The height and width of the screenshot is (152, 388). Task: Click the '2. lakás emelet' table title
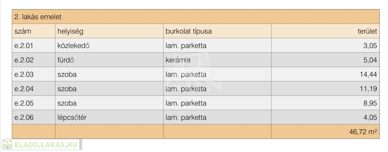click(38, 17)
